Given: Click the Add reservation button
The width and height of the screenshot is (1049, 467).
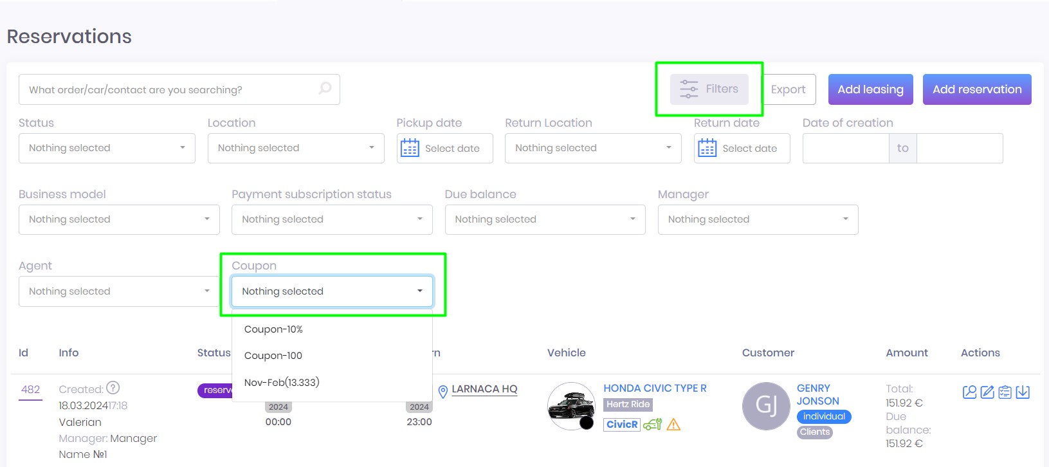Looking at the screenshot, I should tap(976, 89).
